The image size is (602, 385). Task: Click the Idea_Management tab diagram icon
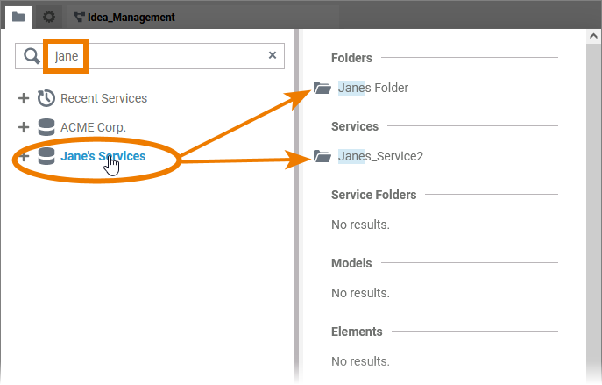79,17
